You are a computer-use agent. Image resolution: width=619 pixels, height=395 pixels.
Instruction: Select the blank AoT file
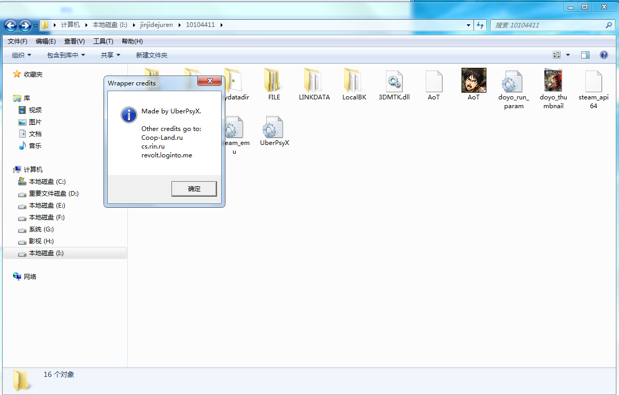click(x=434, y=84)
